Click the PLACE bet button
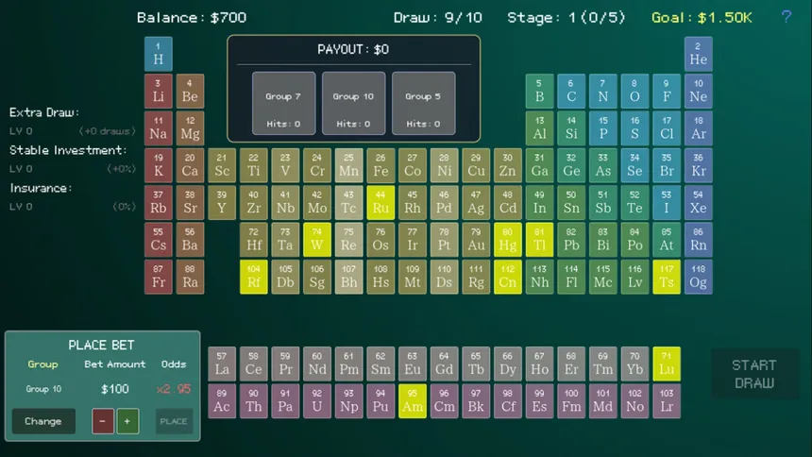Screen dimensions: 812x457 click(174, 421)
